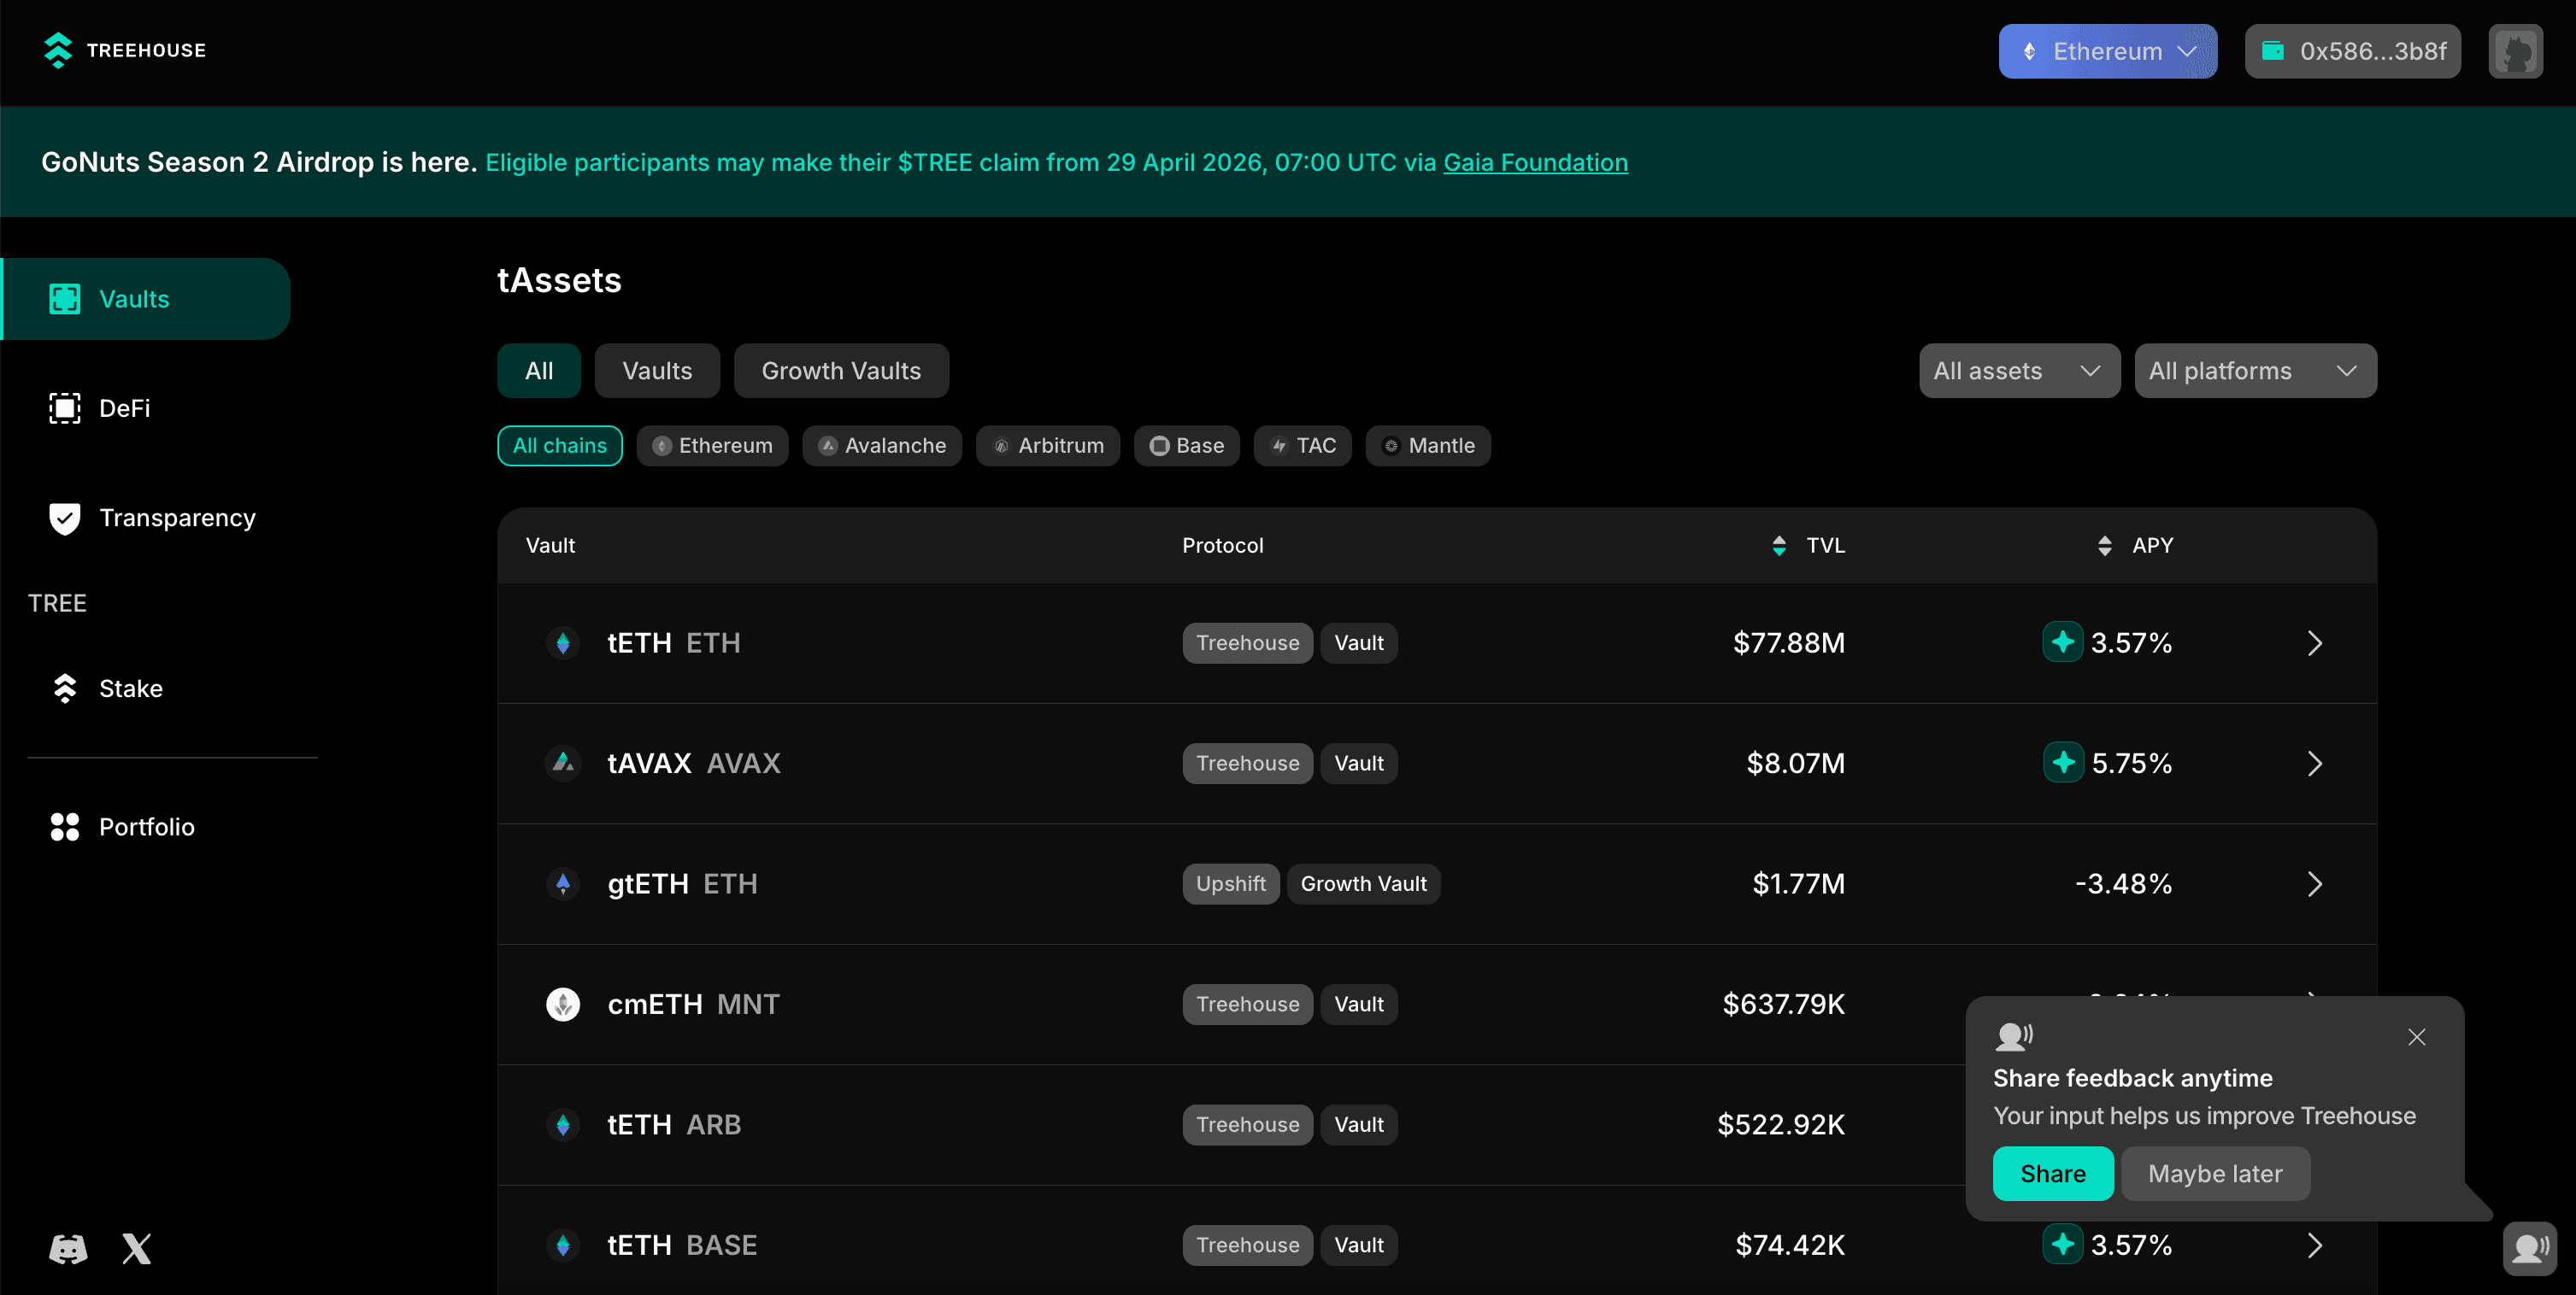
Task: Click the tAVAX token icon
Action: [563, 764]
